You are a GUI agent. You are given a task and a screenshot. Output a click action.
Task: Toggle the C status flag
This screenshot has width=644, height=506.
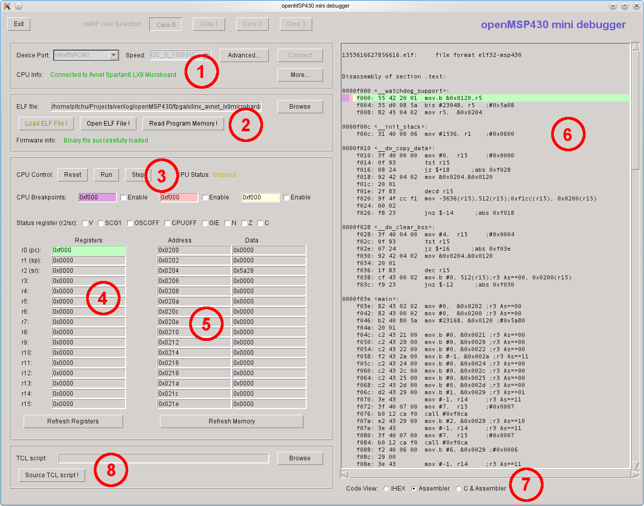tap(260, 223)
